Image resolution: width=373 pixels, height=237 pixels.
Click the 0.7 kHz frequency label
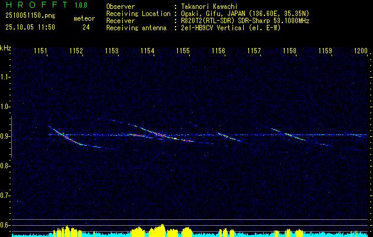(5, 196)
